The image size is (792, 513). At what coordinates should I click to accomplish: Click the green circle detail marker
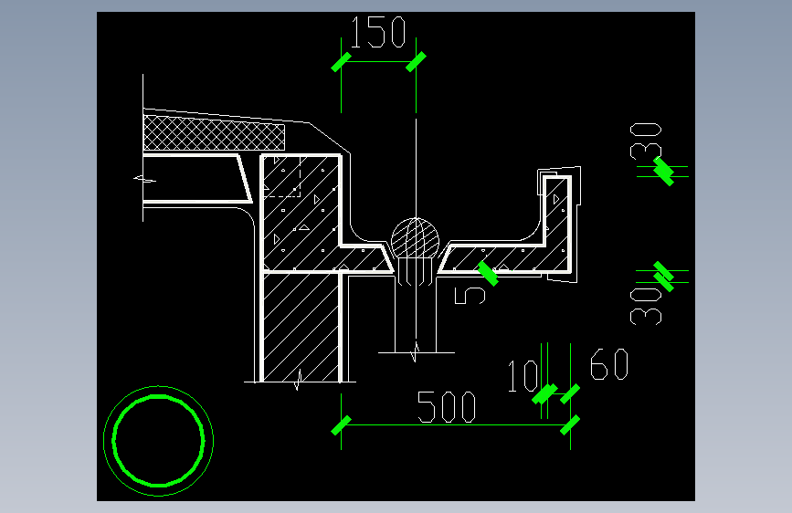point(158,441)
